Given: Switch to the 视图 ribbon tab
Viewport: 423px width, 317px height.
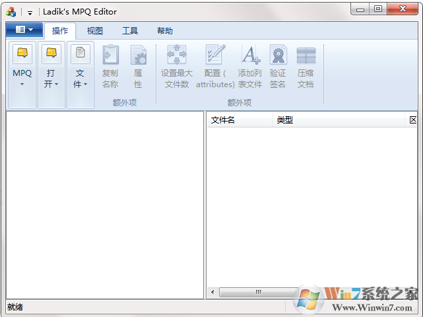Looking at the screenshot, I should [x=94, y=31].
